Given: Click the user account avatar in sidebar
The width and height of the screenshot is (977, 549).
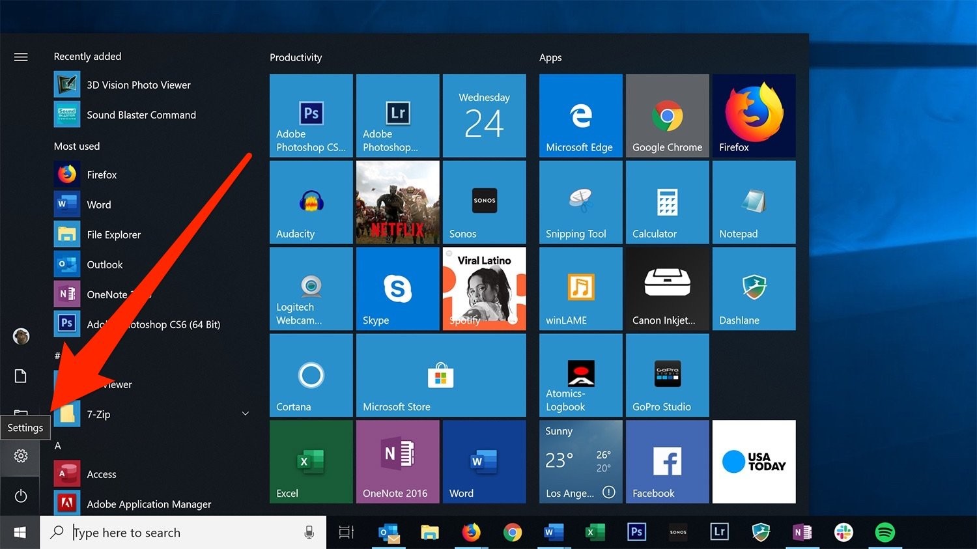Looking at the screenshot, I should click(x=21, y=336).
